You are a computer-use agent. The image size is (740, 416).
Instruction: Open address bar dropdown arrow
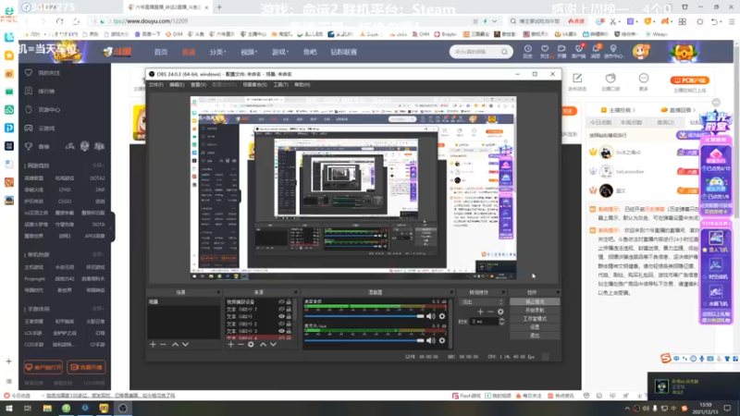(495, 21)
